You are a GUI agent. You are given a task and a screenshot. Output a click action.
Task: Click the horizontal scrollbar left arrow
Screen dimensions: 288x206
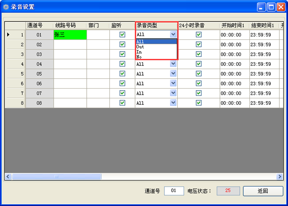(x=8, y=176)
